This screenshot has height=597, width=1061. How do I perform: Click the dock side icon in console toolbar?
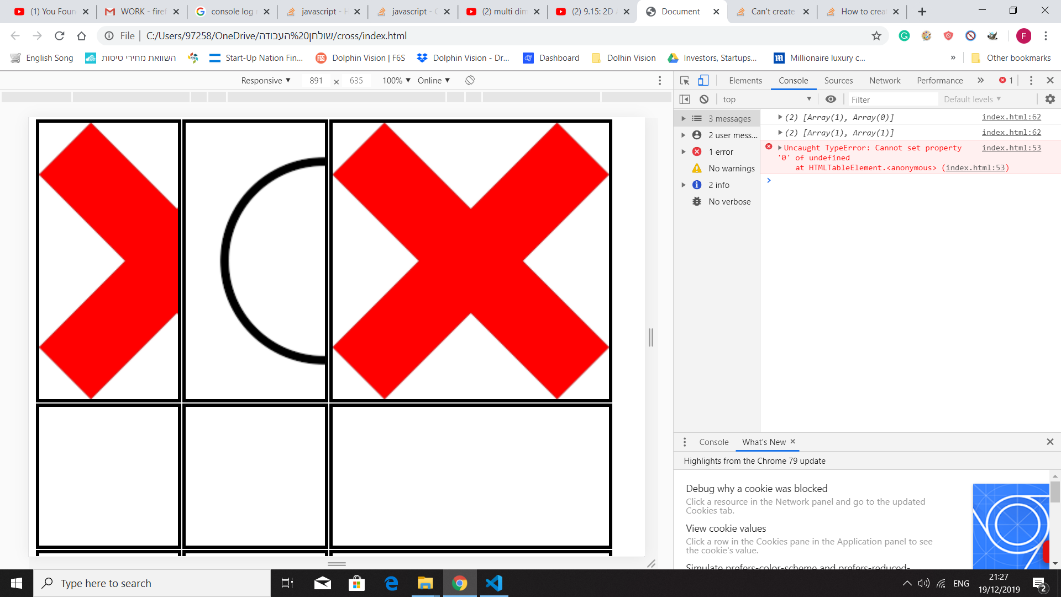685,99
